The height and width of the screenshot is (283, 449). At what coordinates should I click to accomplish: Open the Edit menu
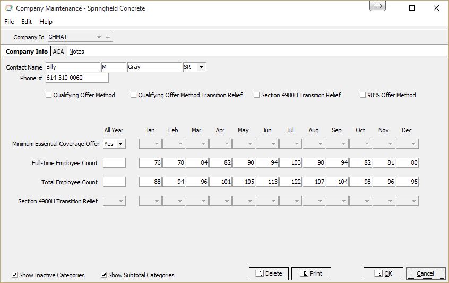click(27, 22)
